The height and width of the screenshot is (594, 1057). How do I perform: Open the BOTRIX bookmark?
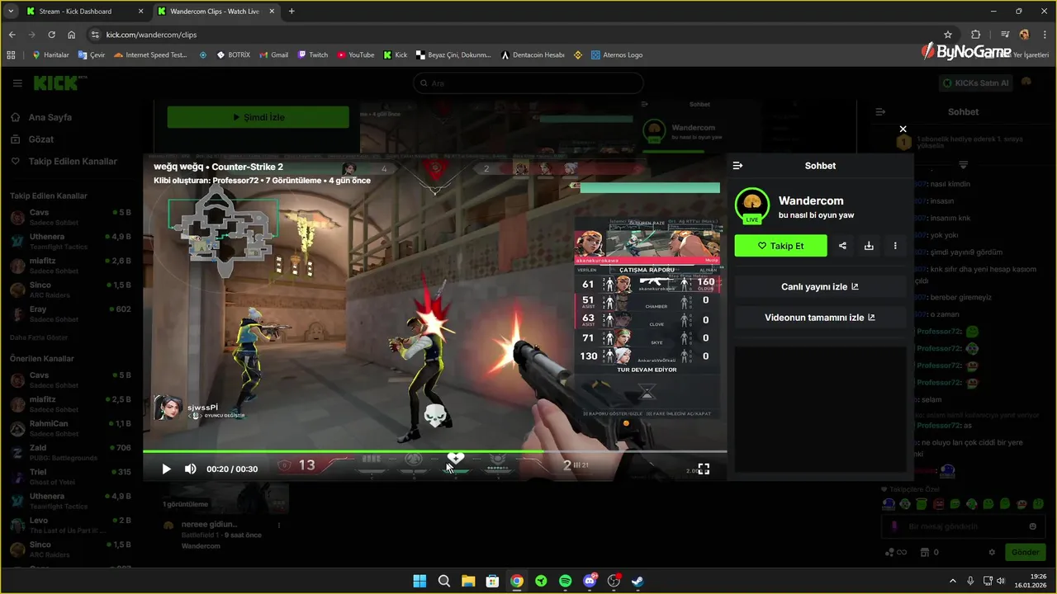[234, 54]
